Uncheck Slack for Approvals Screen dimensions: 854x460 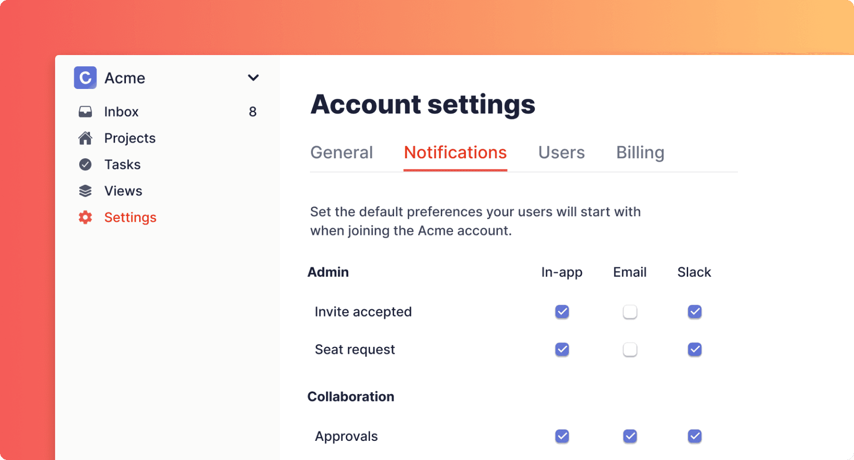(x=694, y=436)
